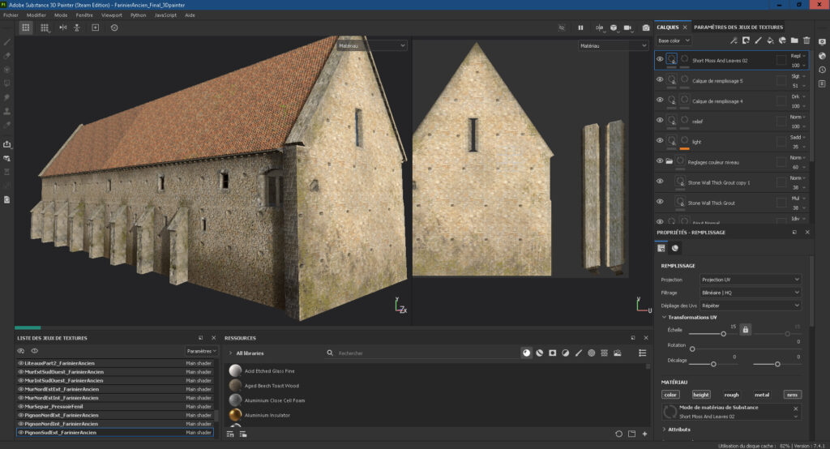Toggle the height channel button
Viewport: 830px width, 449px height.
(701, 395)
